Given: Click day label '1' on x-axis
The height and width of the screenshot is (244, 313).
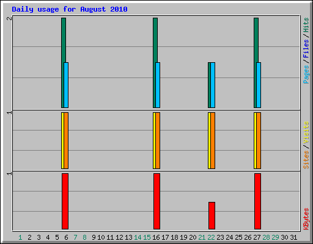Looking at the screenshot, I should [20, 237].
